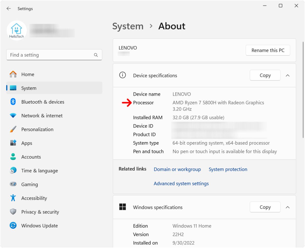Image resolution: width=305 pixels, height=248 pixels.
Task: Maximize the Settings window
Action: [281, 6]
